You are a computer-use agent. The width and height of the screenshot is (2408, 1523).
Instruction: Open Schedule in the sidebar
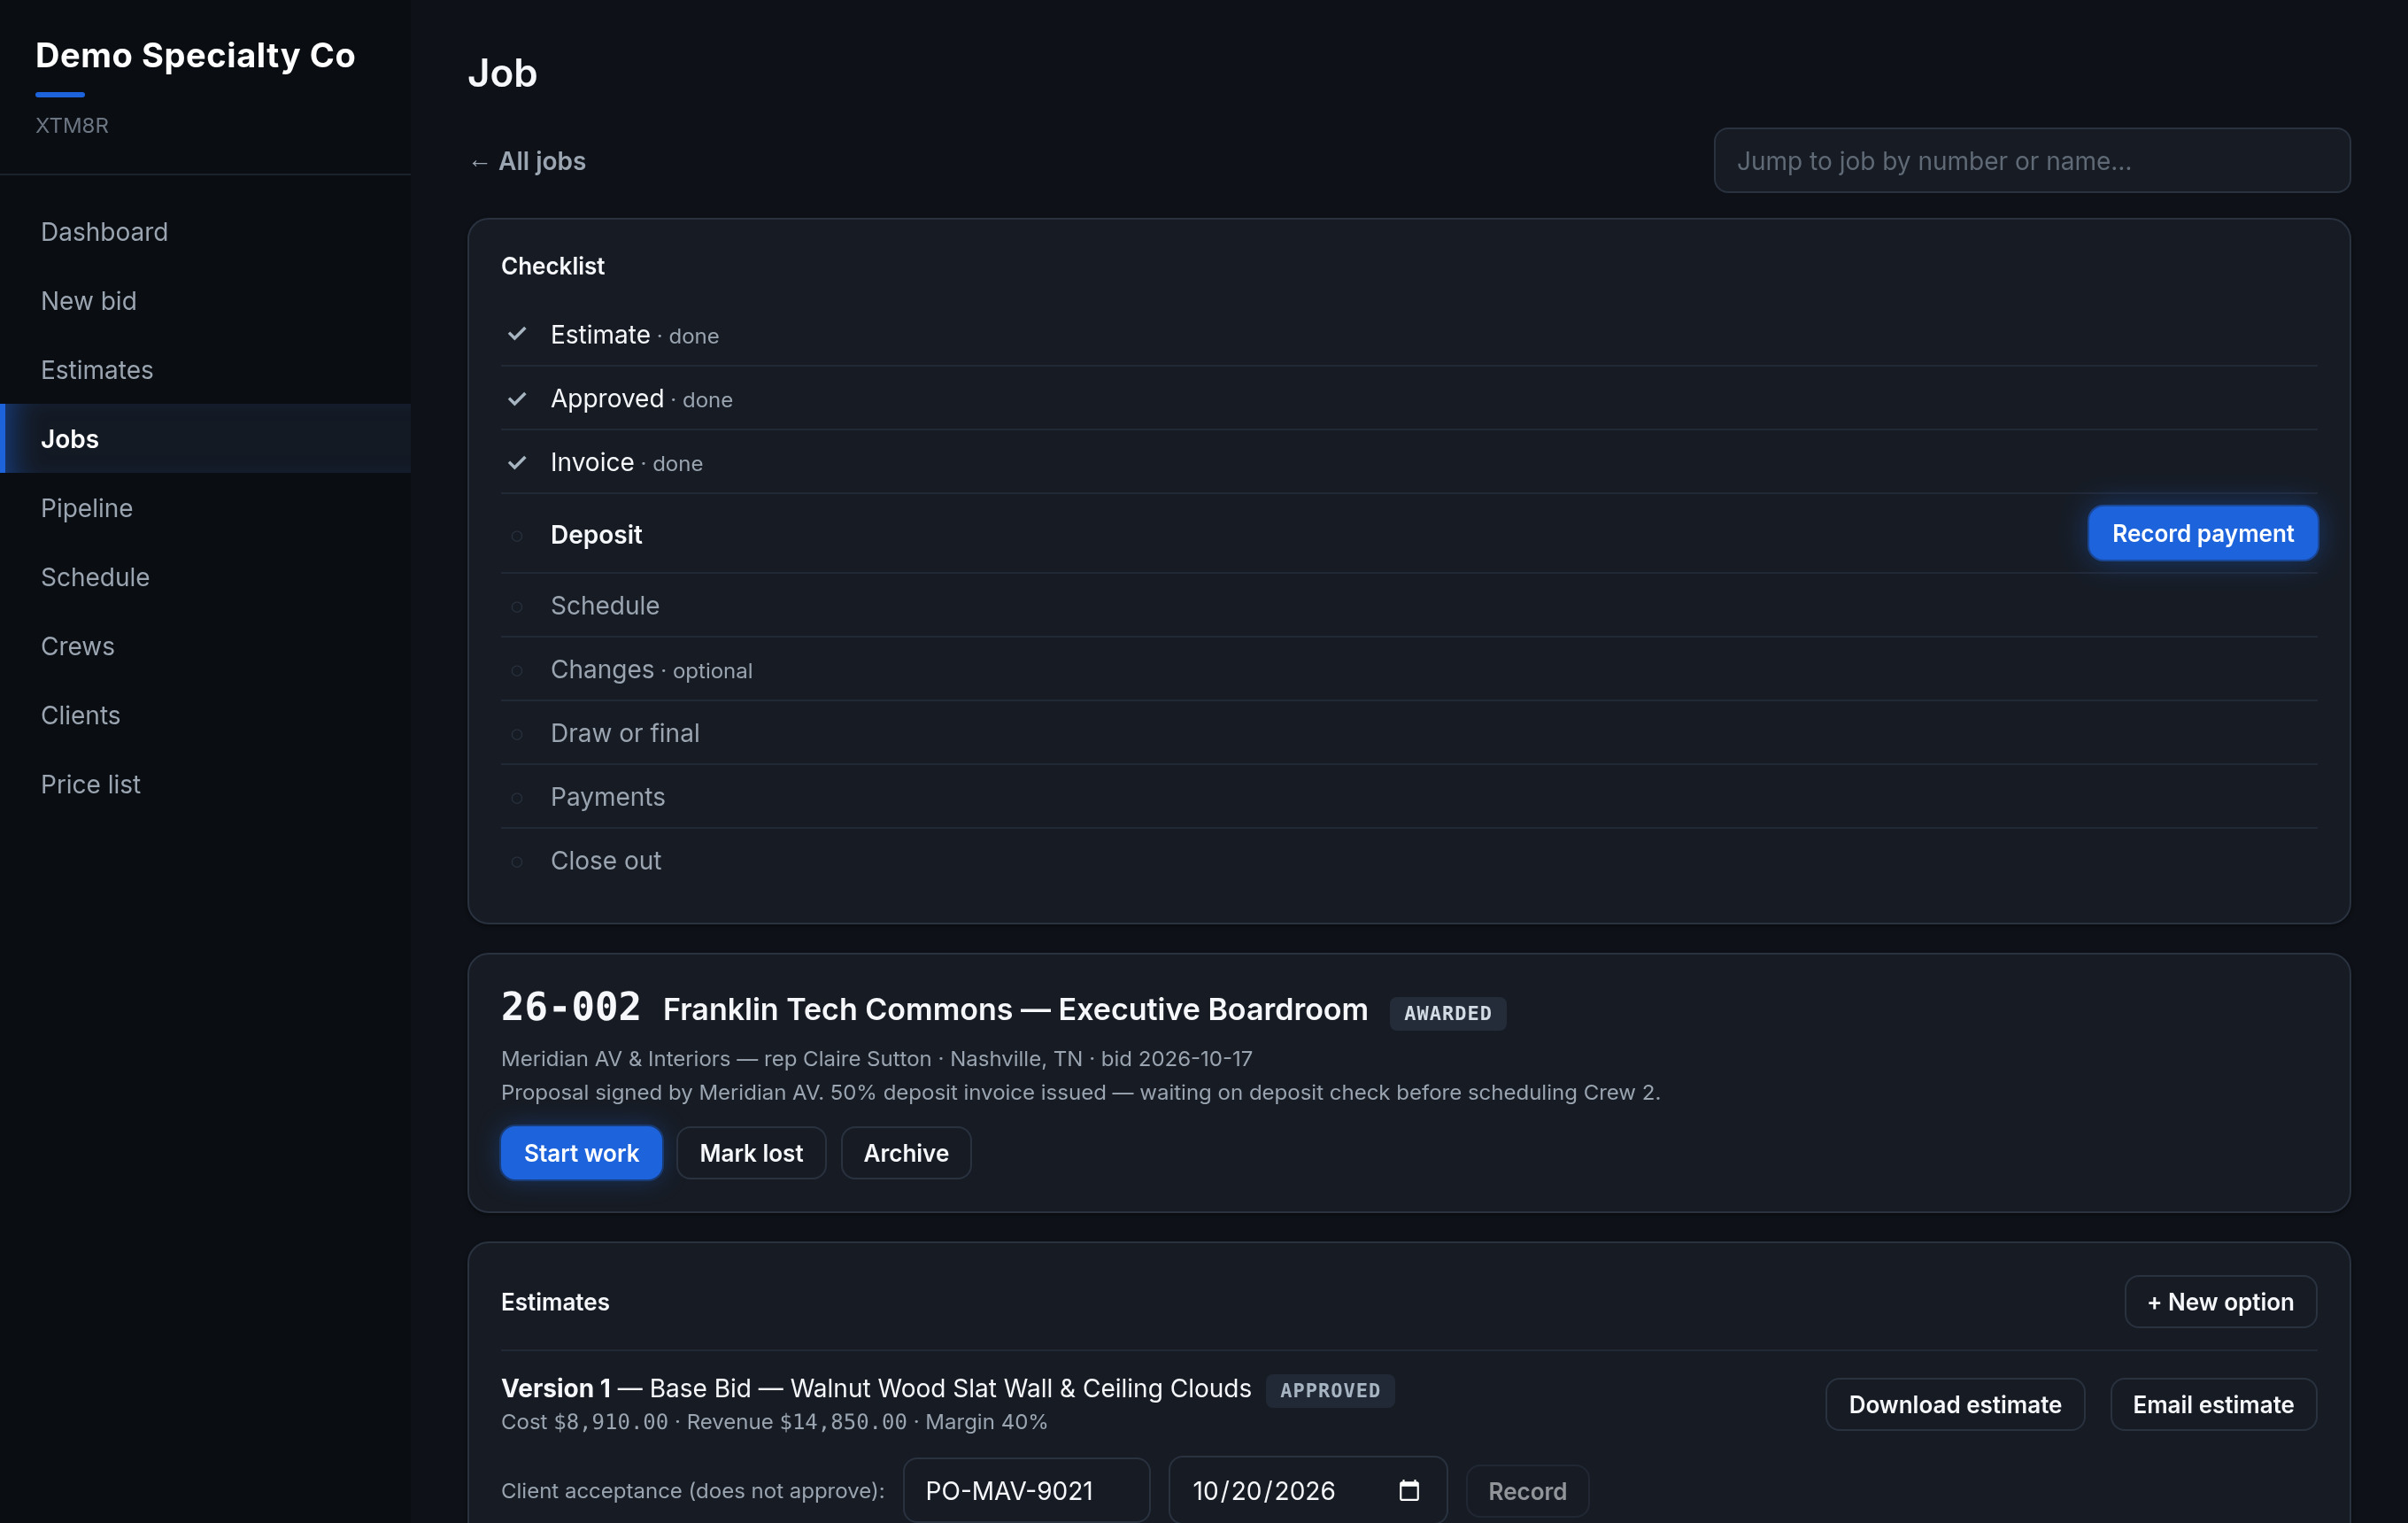[x=205, y=577]
